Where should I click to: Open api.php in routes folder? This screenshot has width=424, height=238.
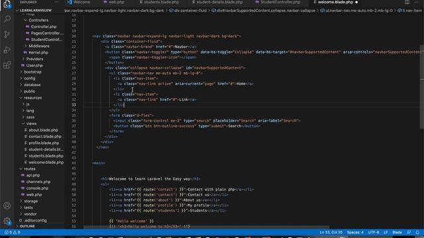33,175
